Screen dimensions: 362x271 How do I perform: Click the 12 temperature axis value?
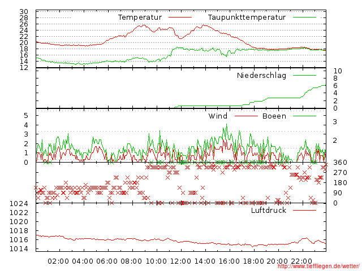point(24,68)
